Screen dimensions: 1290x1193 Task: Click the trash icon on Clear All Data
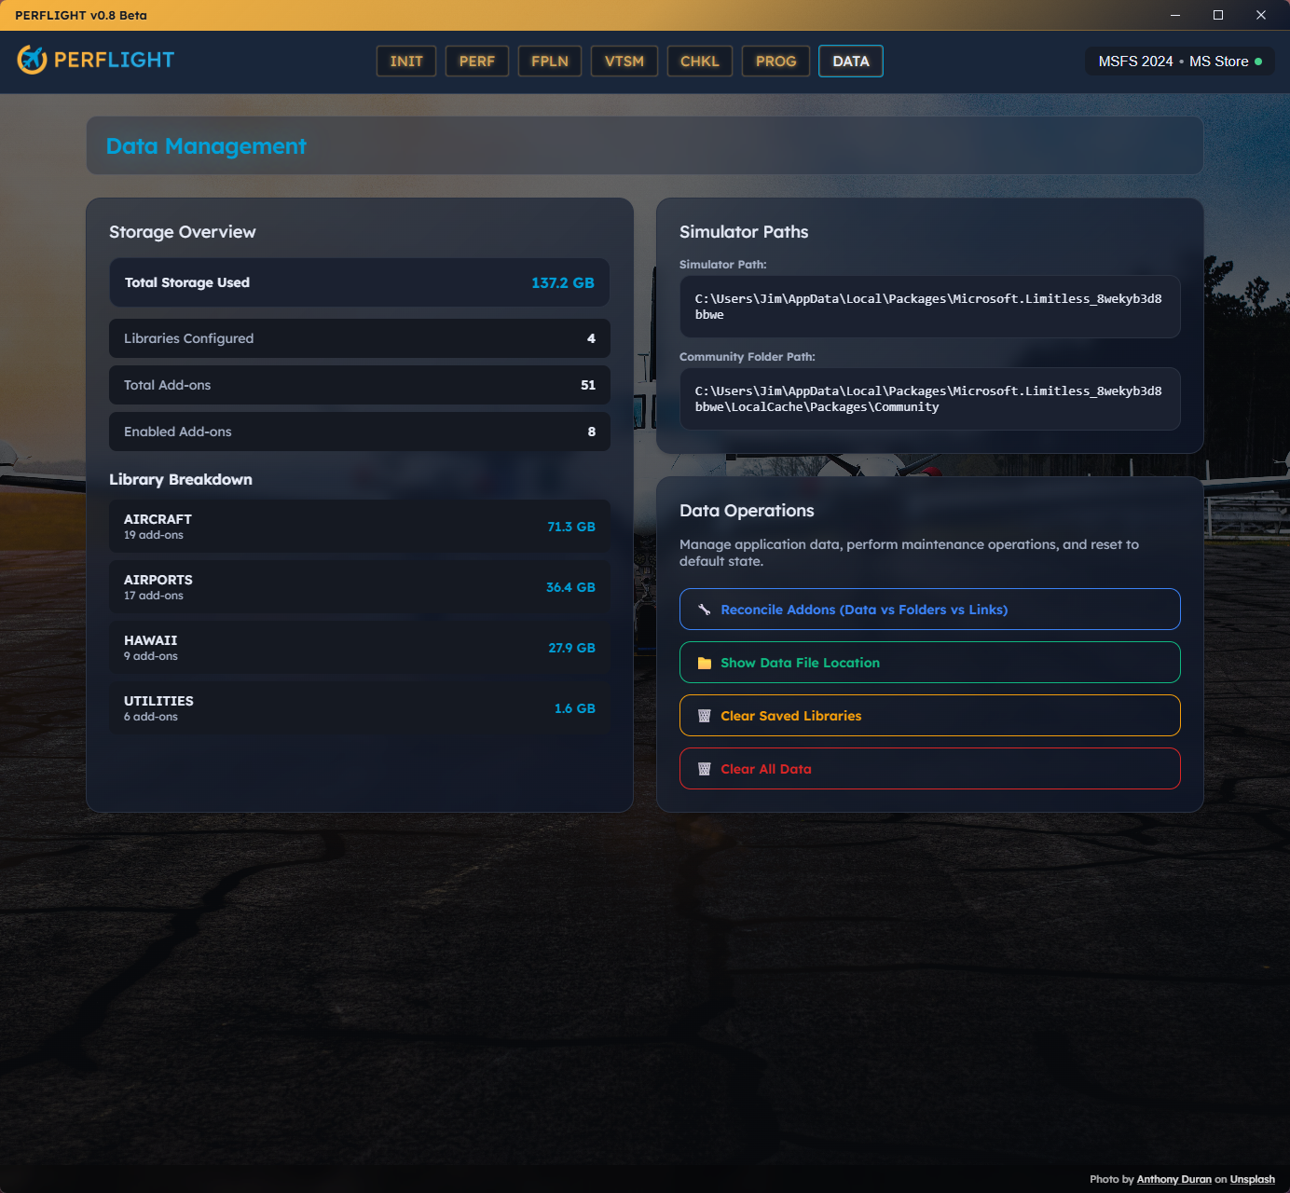click(x=705, y=768)
